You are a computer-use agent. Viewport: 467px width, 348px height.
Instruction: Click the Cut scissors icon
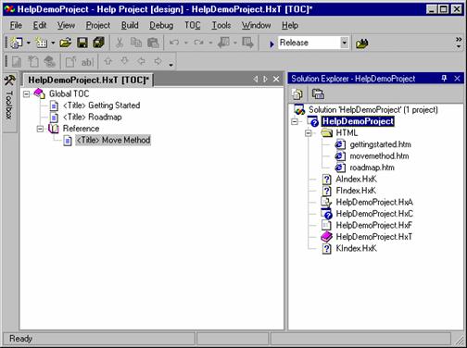(x=120, y=43)
